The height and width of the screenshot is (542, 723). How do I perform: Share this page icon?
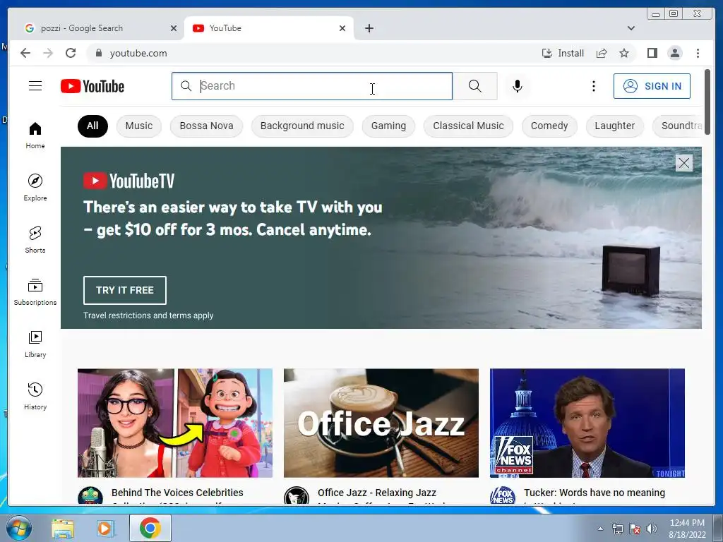(602, 53)
